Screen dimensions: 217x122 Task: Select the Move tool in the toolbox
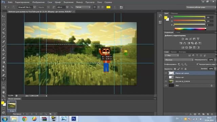click(x=3, y=16)
